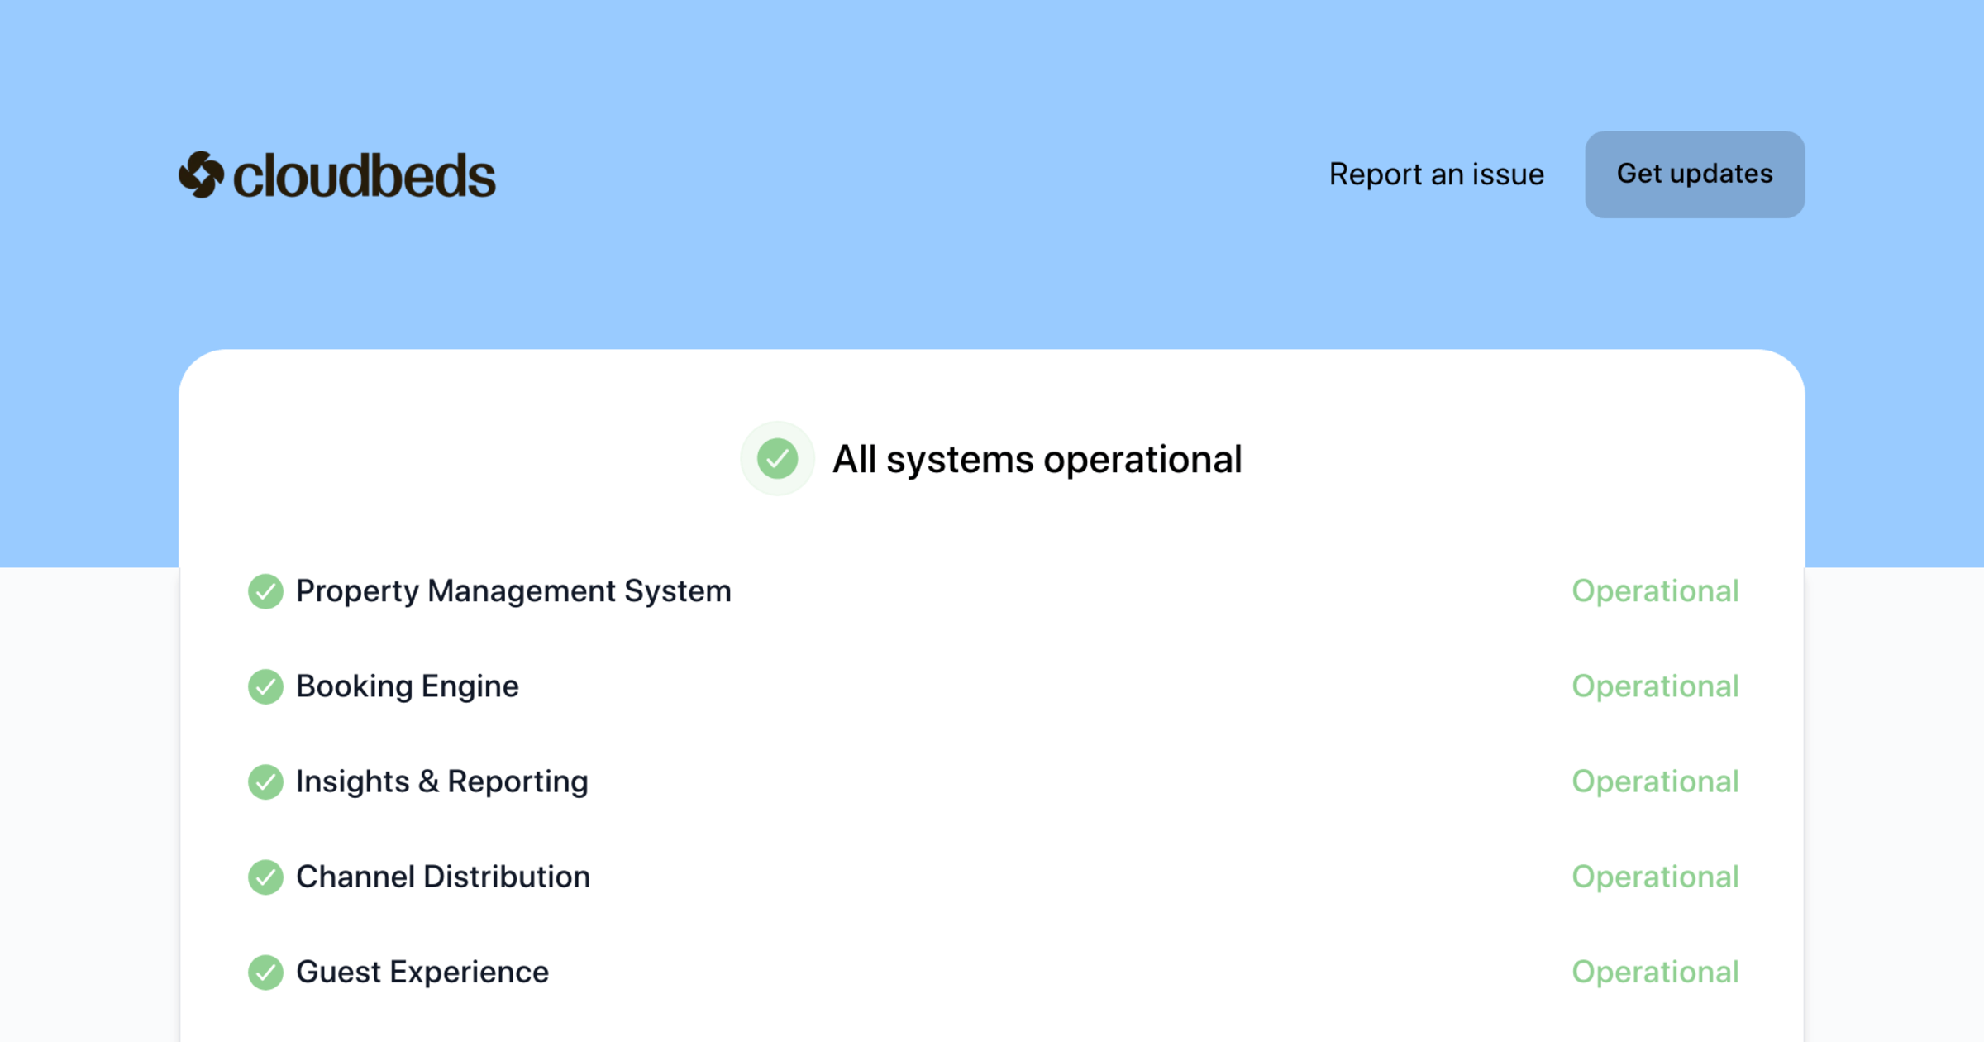Click the Channel Distribution component name
Screen dimensions: 1984x1042
click(x=443, y=877)
